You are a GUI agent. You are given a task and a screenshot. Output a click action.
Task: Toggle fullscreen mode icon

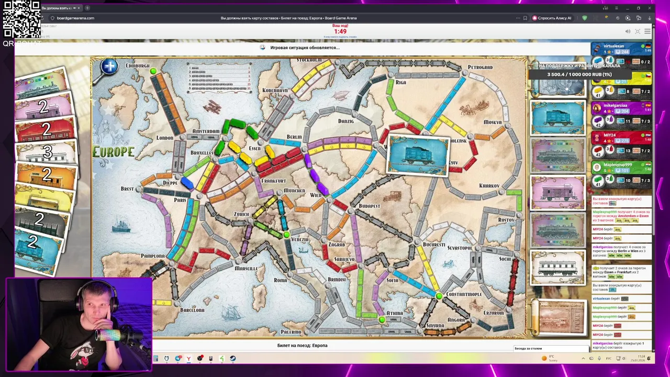point(638,31)
